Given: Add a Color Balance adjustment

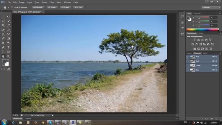Looking at the screenshot, I should click(x=197, y=44).
